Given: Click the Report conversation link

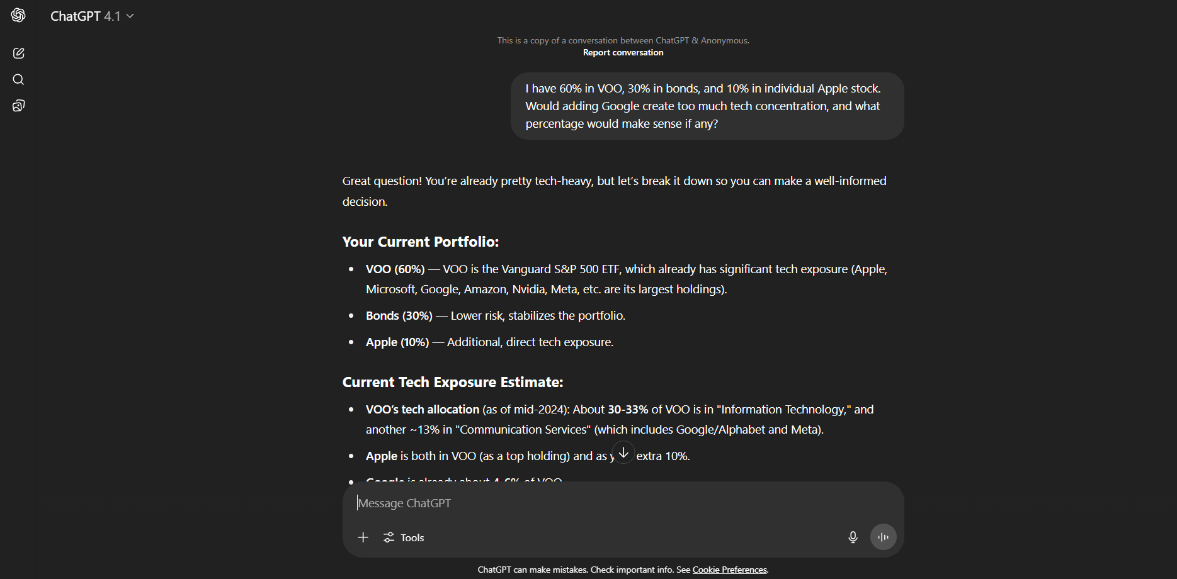Looking at the screenshot, I should click(623, 53).
